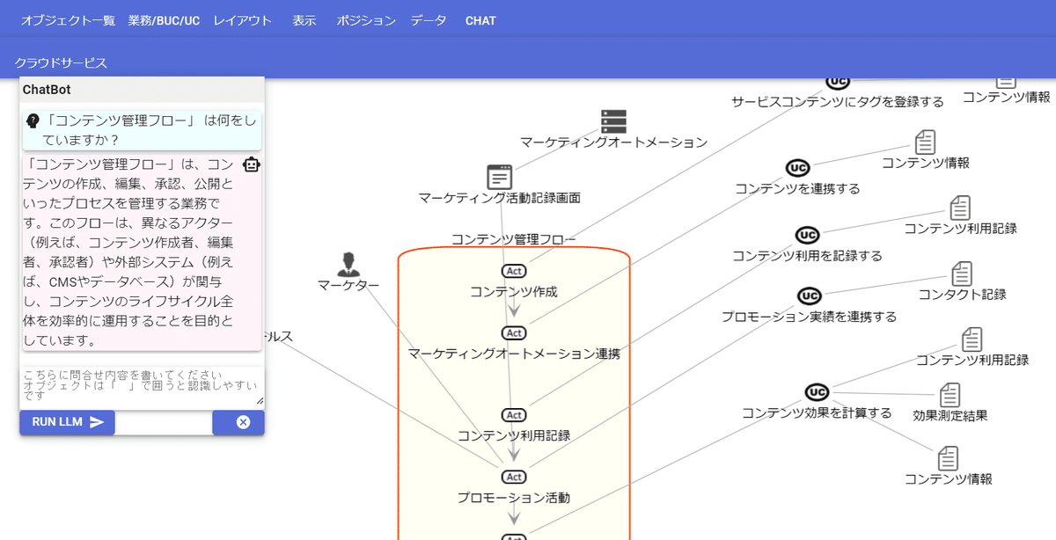This screenshot has height=540, width=1056.
Task: Select the コンテンツ利用記録 document icon above 効果測定結果
Action: pyautogui.click(x=972, y=339)
